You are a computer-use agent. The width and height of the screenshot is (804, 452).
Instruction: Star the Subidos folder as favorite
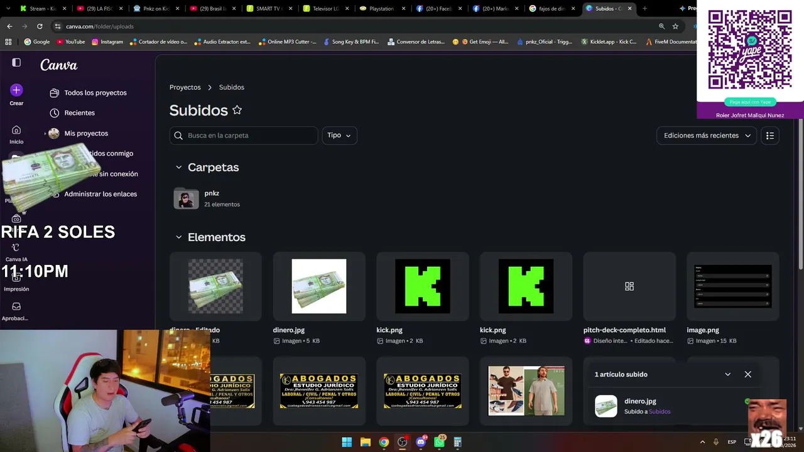(x=237, y=110)
